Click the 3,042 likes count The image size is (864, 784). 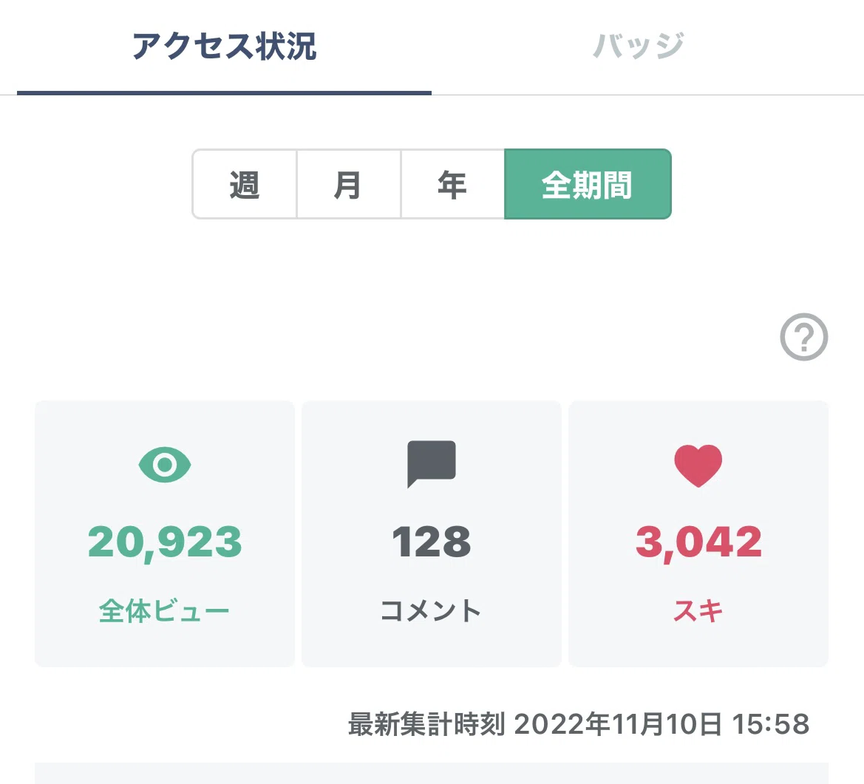tap(698, 542)
